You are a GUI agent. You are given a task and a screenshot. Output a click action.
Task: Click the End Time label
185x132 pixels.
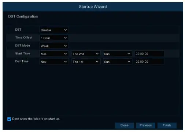22,61
